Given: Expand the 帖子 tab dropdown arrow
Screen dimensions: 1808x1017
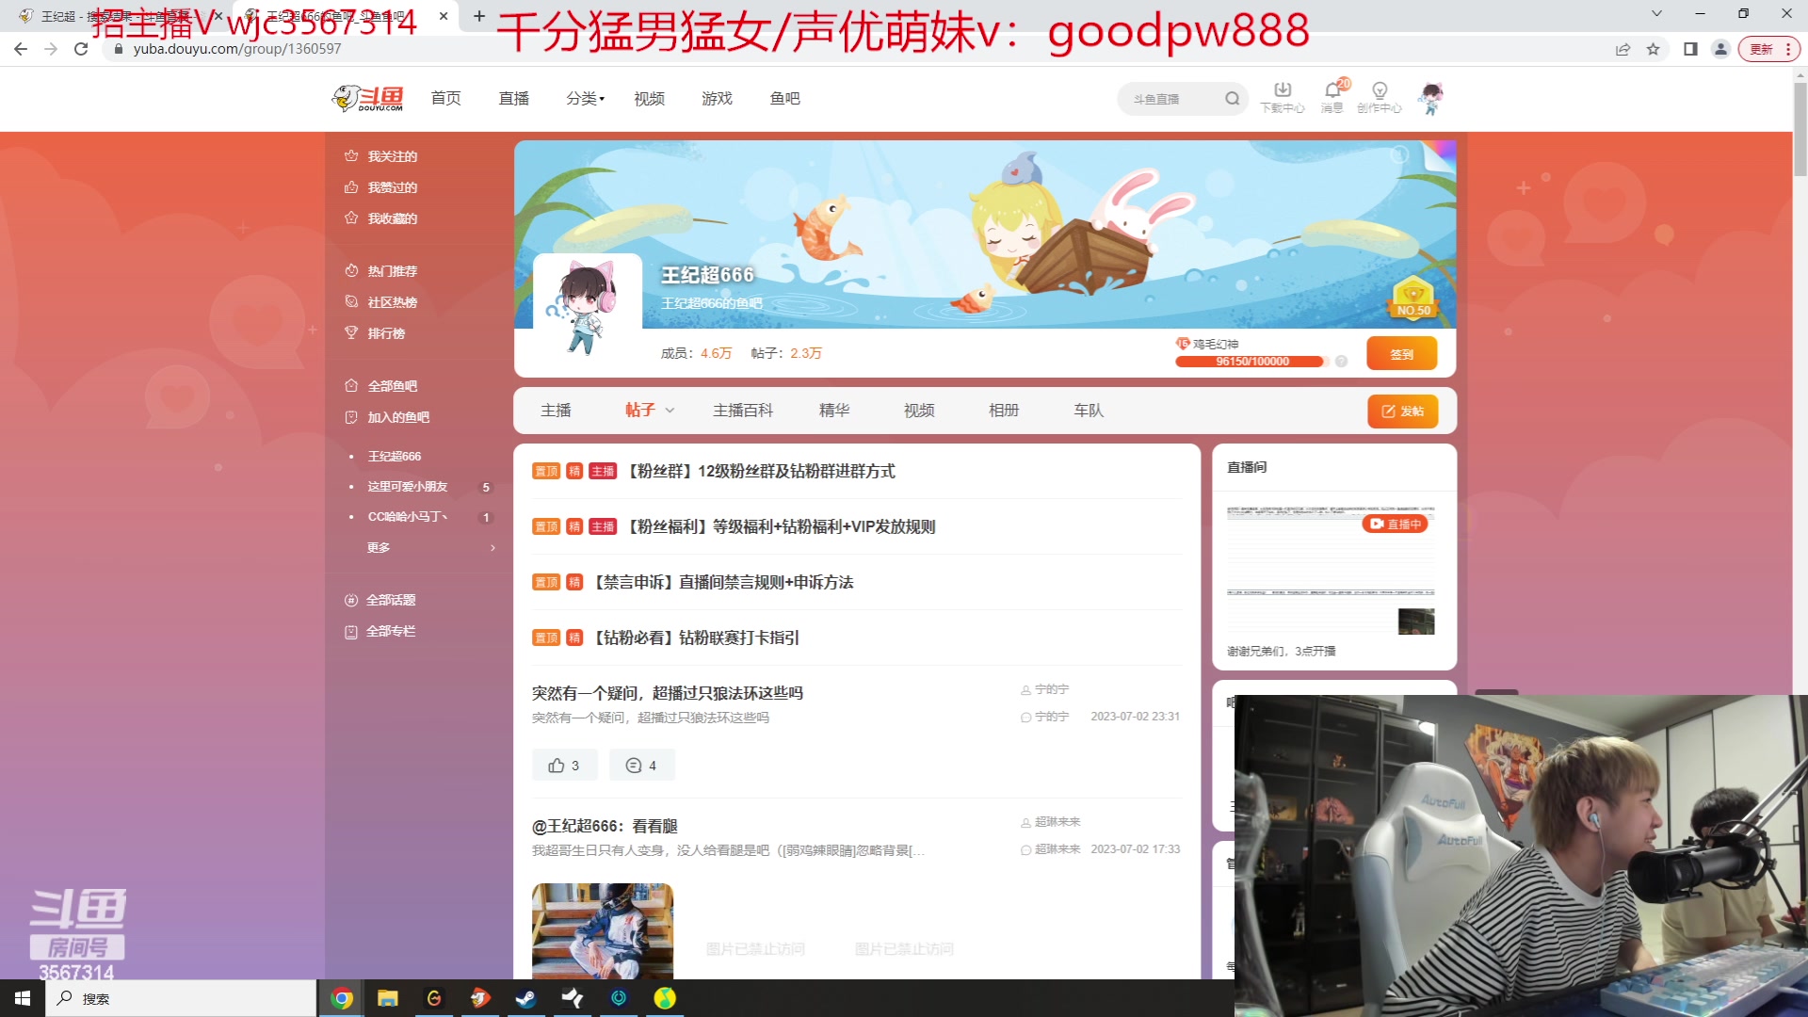Looking at the screenshot, I should tap(670, 411).
